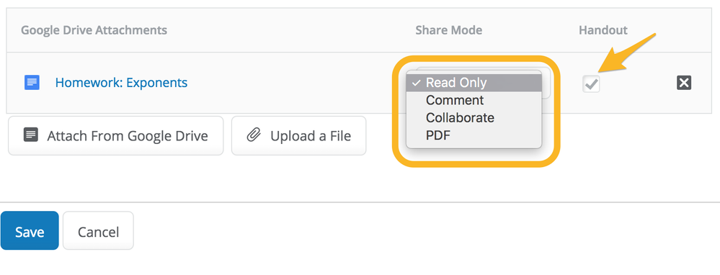Viewport: 720px width, 275px height.
Task: Click the document icon on Attach From Google Drive
Action: coord(31,135)
